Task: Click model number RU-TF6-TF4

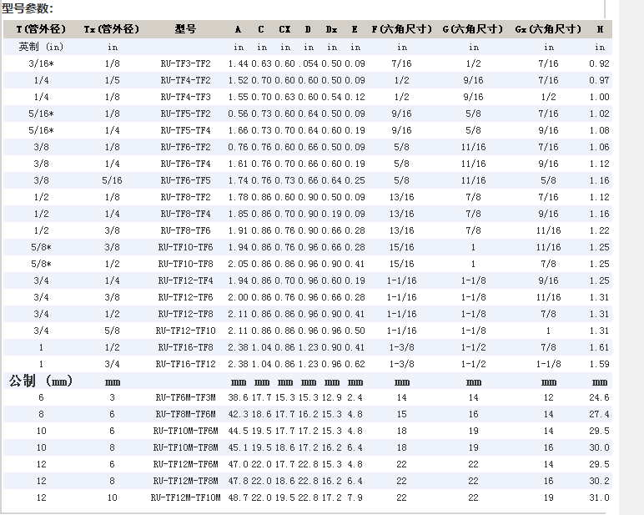Action: point(185,164)
